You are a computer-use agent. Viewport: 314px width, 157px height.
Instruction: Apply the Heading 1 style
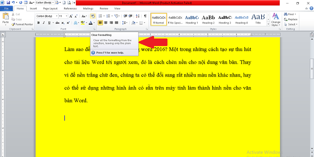point(192,19)
